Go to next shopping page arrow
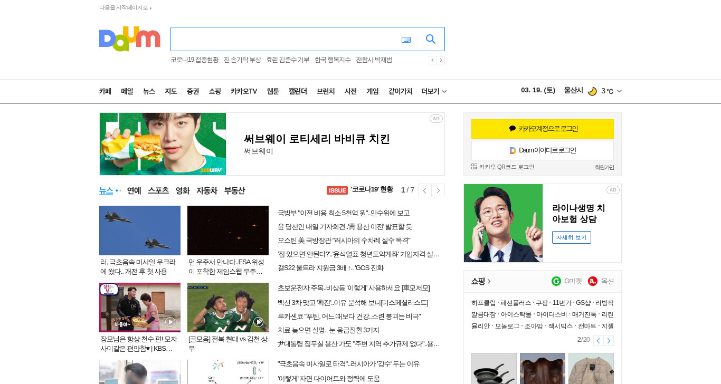Image resolution: width=721 pixels, height=384 pixels. 609,341
